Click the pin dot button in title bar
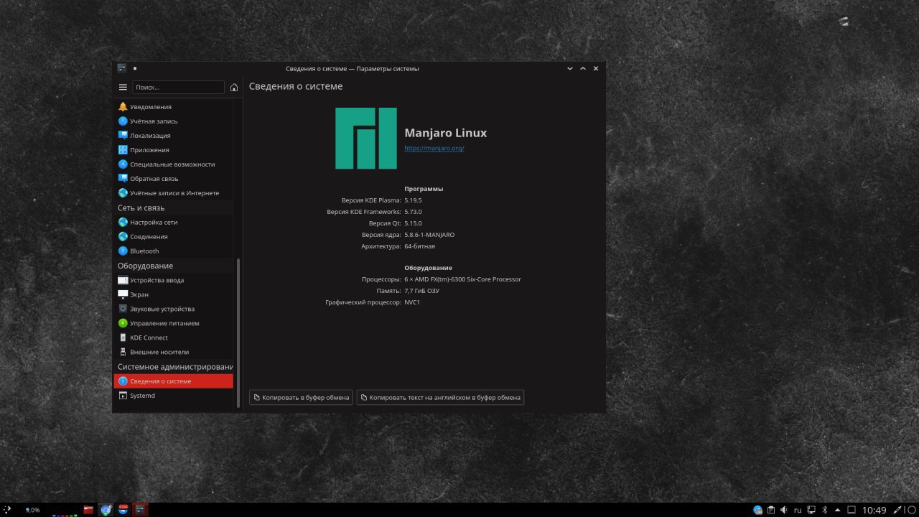 [135, 68]
